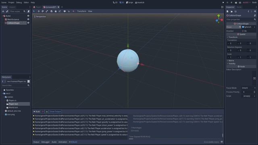Load an existing resource in Inspector
This screenshot has width=258, height=145.
pyautogui.click(x=231, y=11)
